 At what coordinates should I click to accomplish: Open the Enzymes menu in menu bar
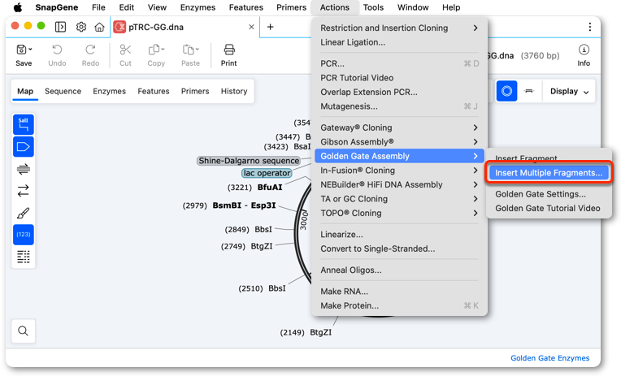(198, 7)
